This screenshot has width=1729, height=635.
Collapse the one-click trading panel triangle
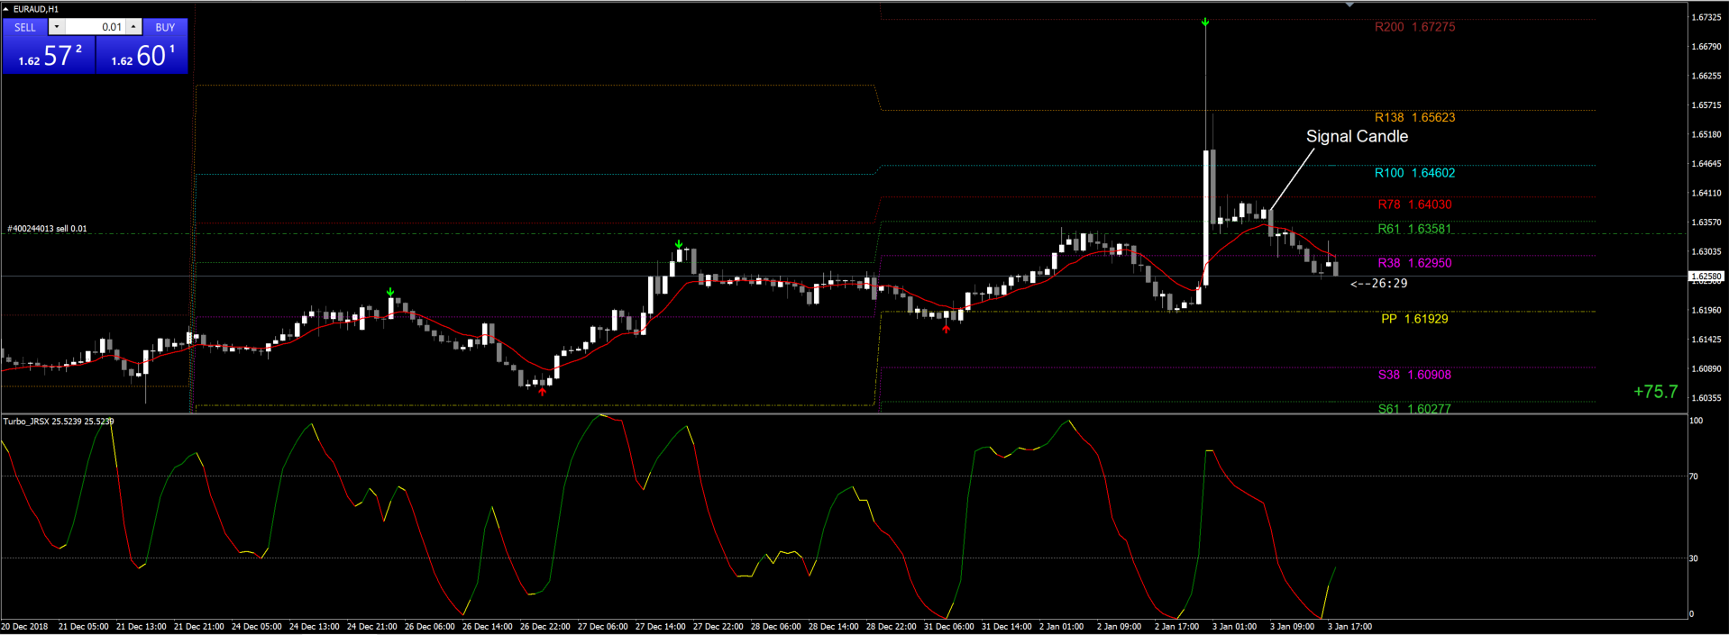coord(6,9)
